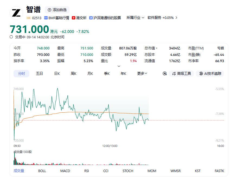Click the AI技术追踪 spiral icon
The width and height of the screenshot is (231, 178).
tap(201, 73)
